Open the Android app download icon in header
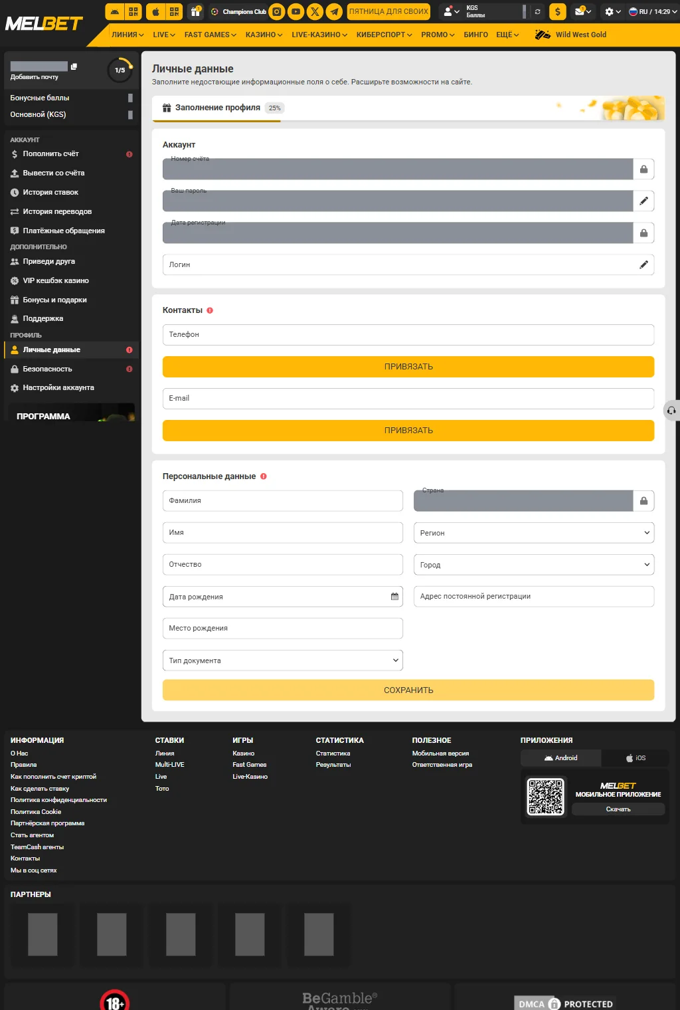 coord(115,11)
